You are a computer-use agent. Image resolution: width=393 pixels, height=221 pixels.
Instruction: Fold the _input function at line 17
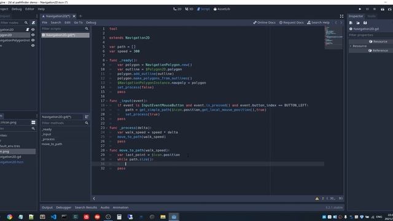pos(107,101)
